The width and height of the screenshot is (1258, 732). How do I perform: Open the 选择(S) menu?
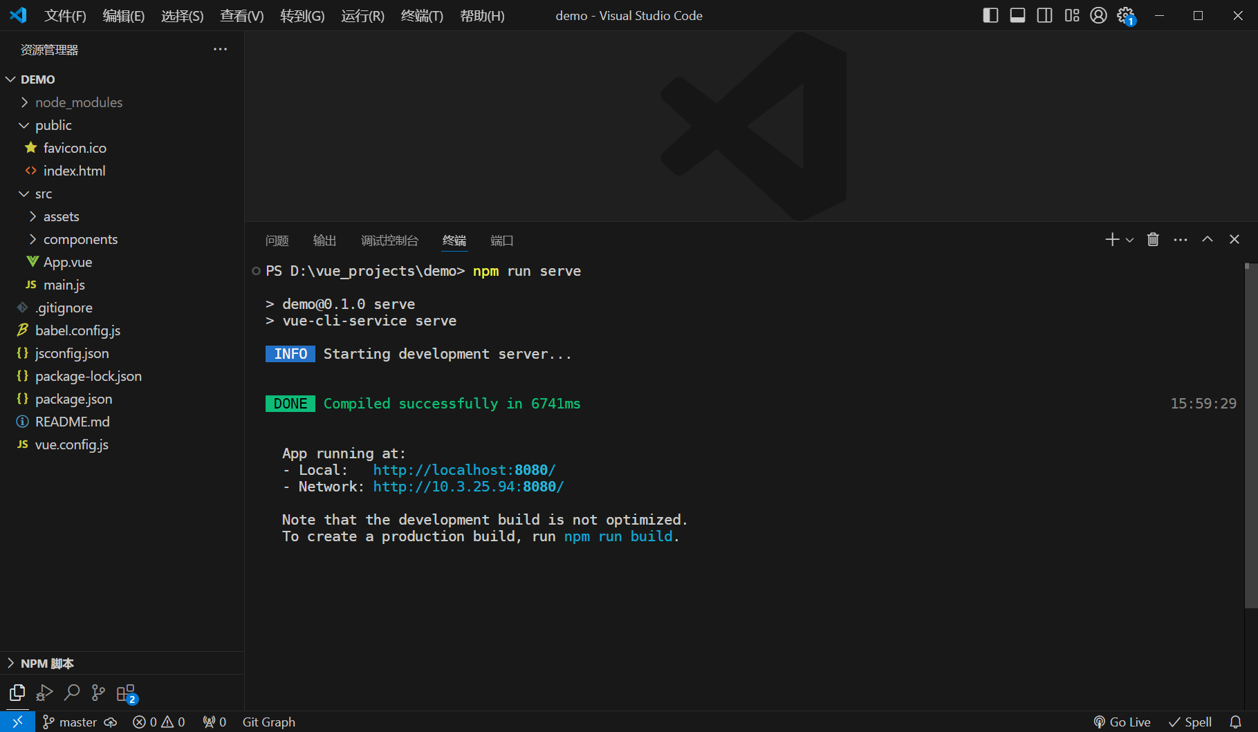tap(183, 15)
